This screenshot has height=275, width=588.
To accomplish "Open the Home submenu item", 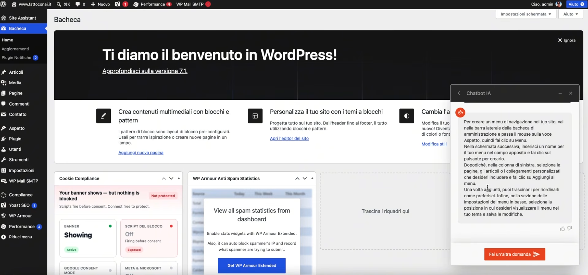I will pos(7,40).
